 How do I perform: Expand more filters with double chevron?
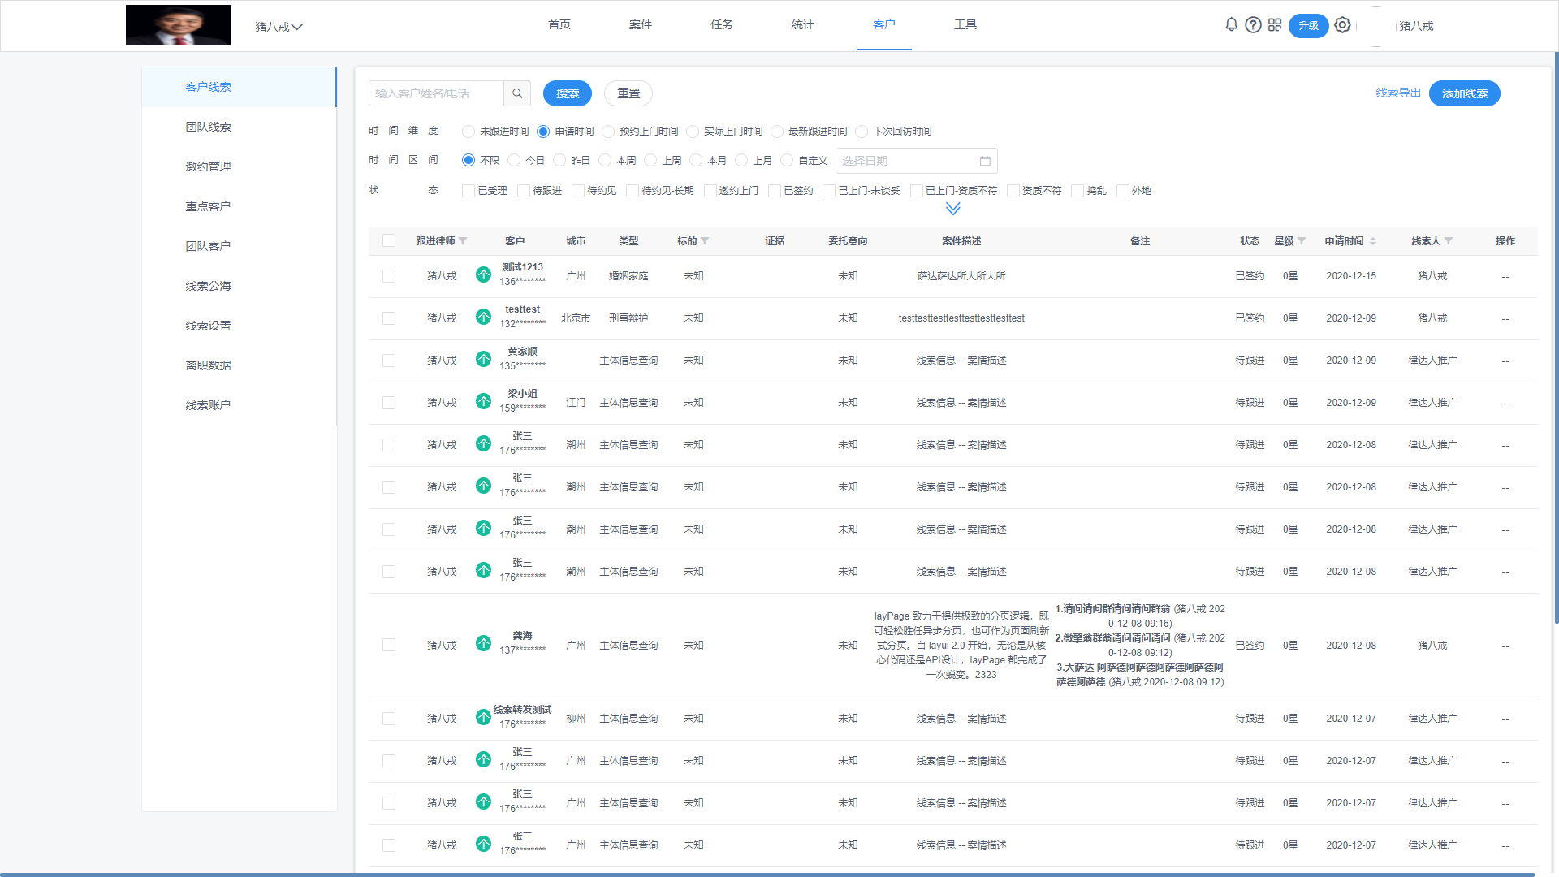coord(953,210)
